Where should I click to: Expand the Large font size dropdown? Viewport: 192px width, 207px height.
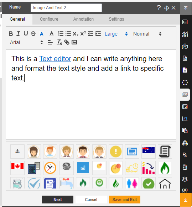[116, 34]
